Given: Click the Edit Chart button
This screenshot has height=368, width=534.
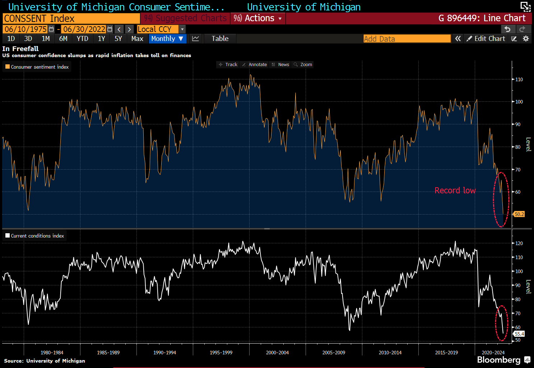Looking at the screenshot, I should [x=486, y=38].
